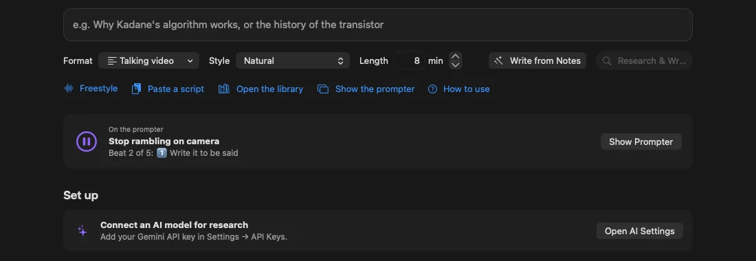
Task: Click the question mark help icon
Action: tap(432, 89)
